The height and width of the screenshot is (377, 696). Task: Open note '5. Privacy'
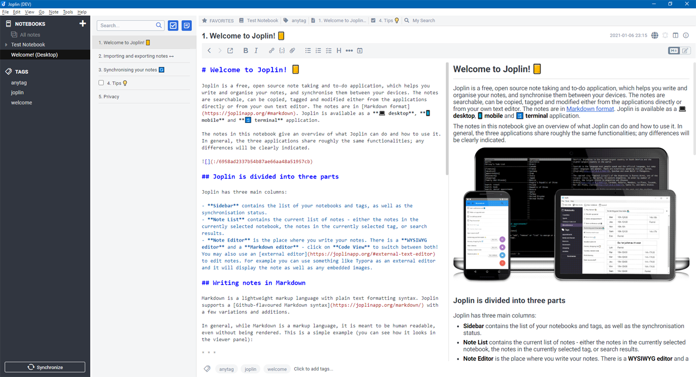point(144,96)
